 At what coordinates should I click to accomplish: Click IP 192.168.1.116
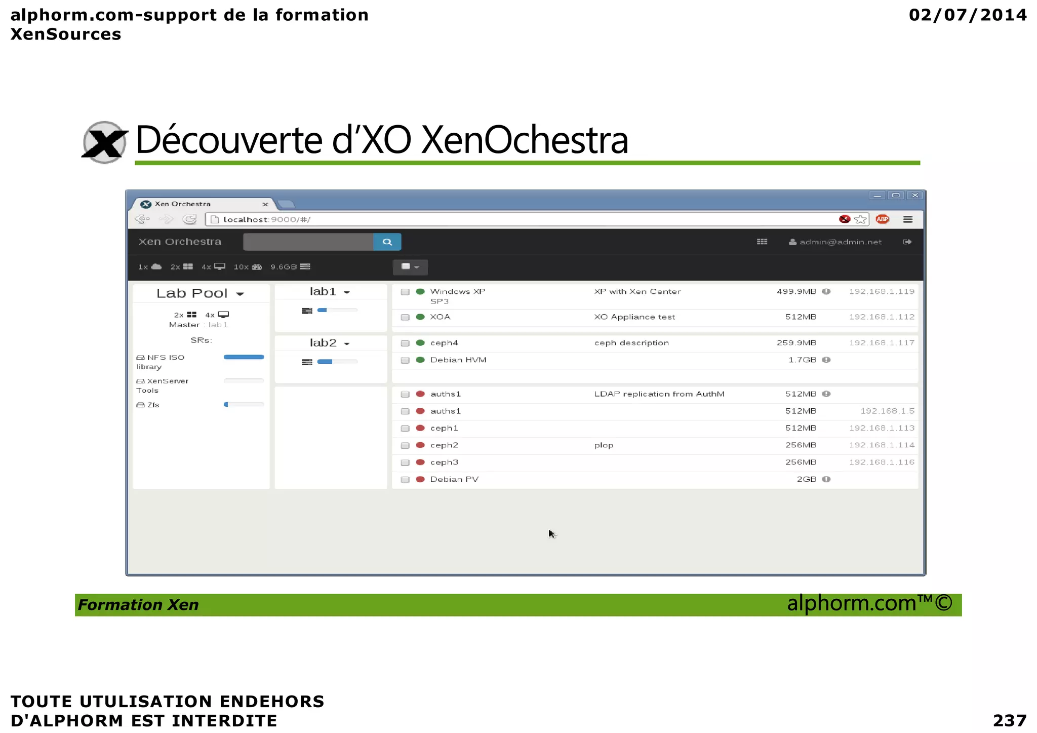[x=882, y=462]
